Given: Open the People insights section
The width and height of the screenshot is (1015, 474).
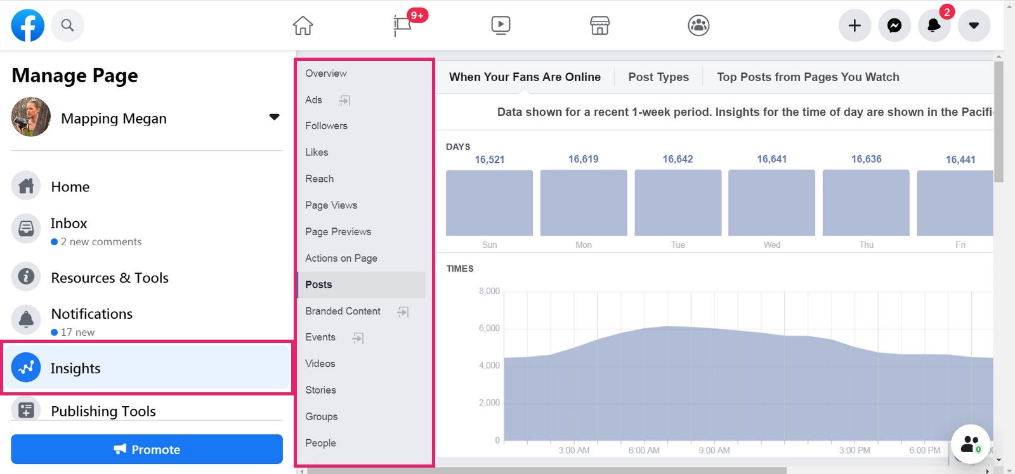Looking at the screenshot, I should [320, 444].
